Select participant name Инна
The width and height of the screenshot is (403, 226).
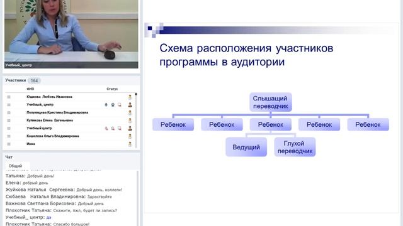pyautogui.click(x=31, y=144)
